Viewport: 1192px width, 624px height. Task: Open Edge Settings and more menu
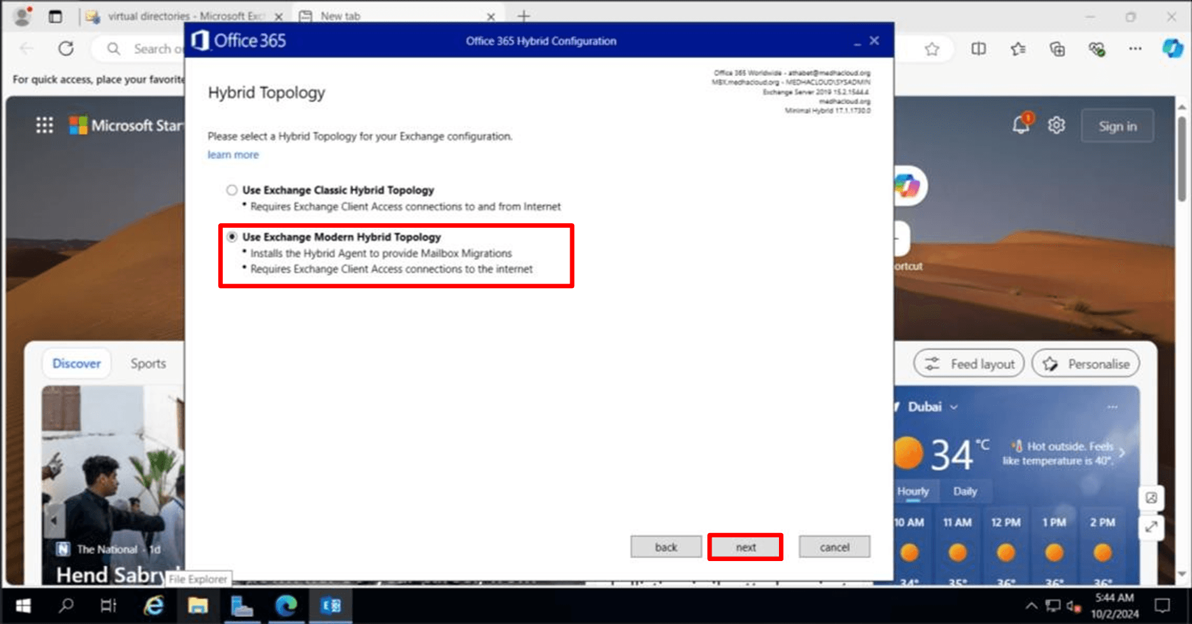point(1135,49)
